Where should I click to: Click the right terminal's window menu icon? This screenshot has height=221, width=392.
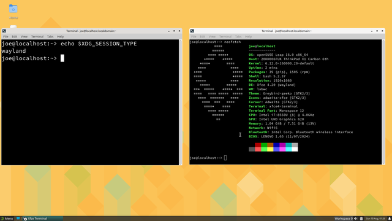(x=192, y=31)
